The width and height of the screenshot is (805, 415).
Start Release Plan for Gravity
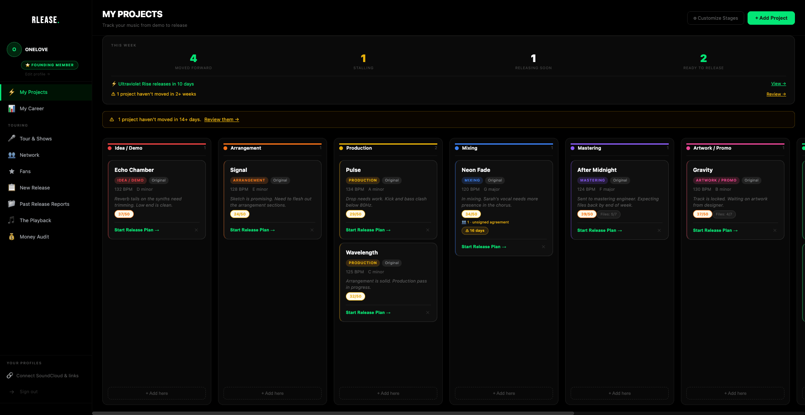pyautogui.click(x=715, y=231)
